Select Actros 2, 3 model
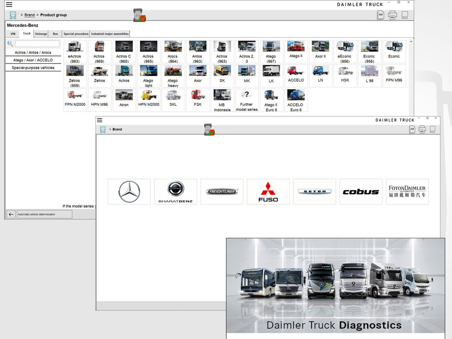The height and width of the screenshot is (339, 452). click(x=247, y=52)
